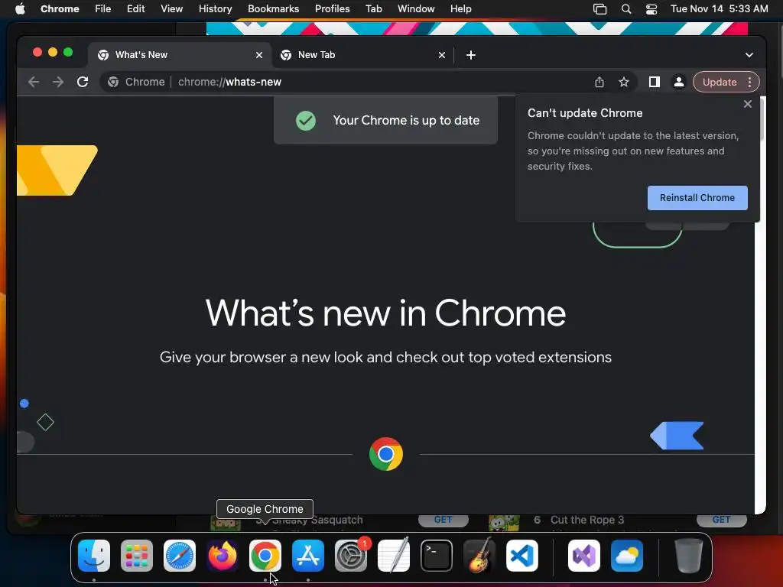The image size is (783, 587).
Task: Open Visual Studio Code from the Dock
Action: point(521,556)
